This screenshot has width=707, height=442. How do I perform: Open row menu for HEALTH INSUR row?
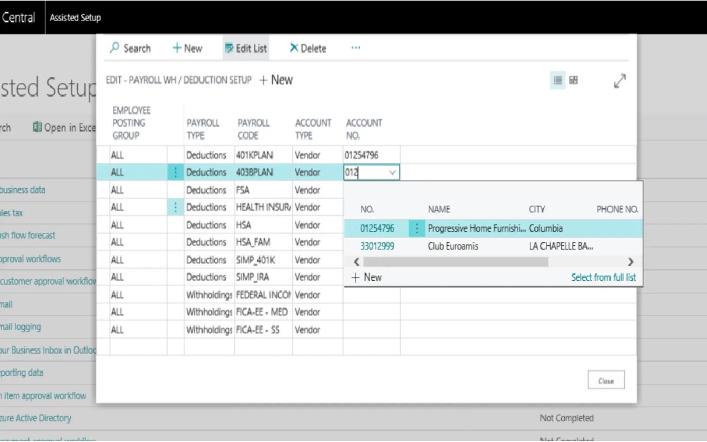point(175,207)
